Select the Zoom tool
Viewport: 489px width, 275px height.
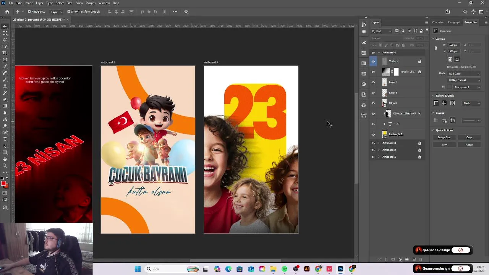coord(5,165)
